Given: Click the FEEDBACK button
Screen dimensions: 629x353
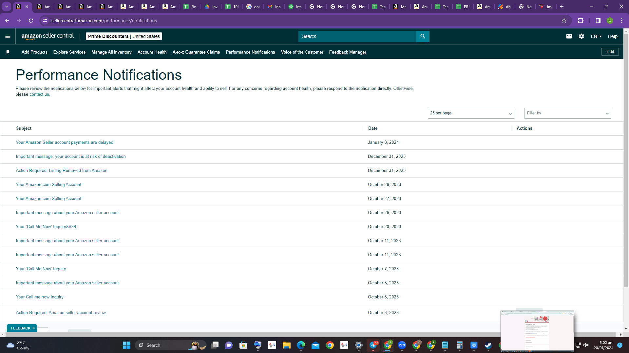Looking at the screenshot, I should pyautogui.click(x=20, y=328).
